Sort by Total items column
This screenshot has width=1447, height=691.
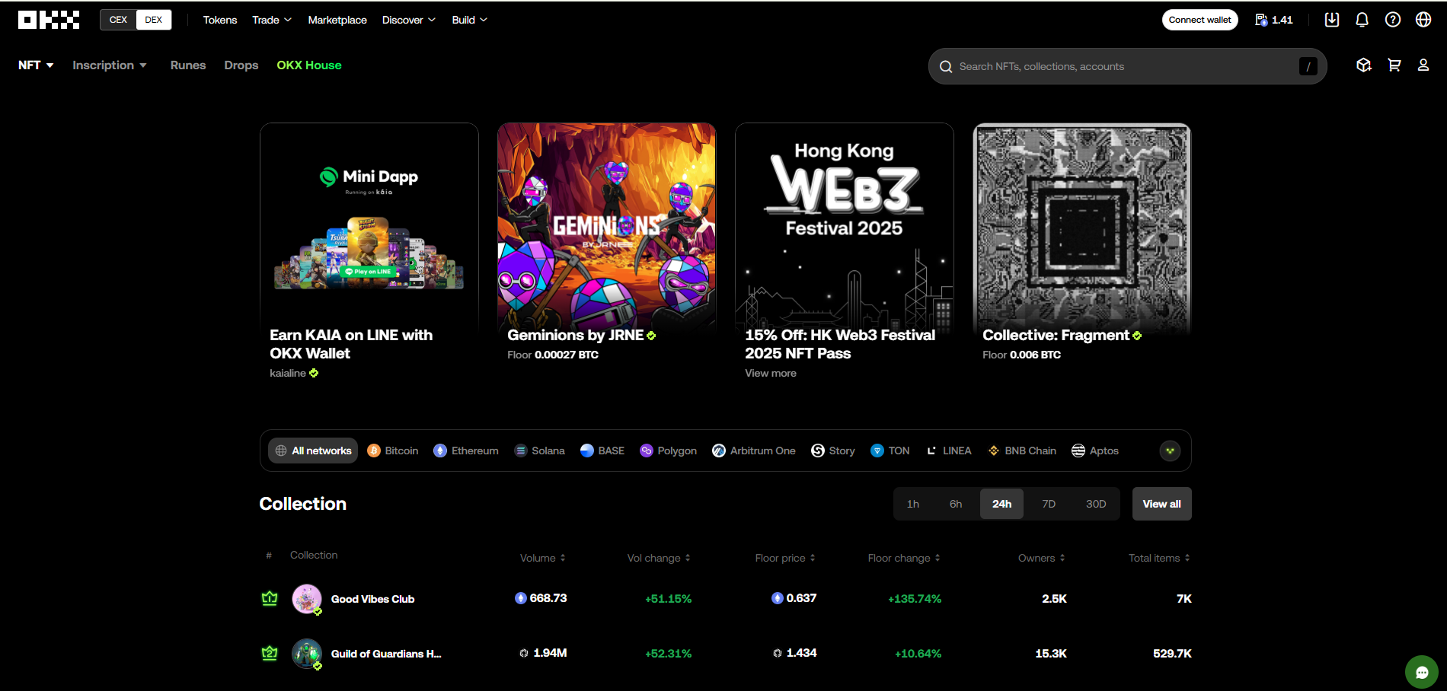pyautogui.click(x=1159, y=558)
